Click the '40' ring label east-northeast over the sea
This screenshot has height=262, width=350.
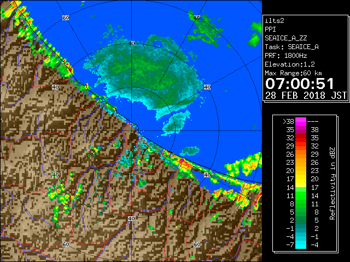(207, 87)
